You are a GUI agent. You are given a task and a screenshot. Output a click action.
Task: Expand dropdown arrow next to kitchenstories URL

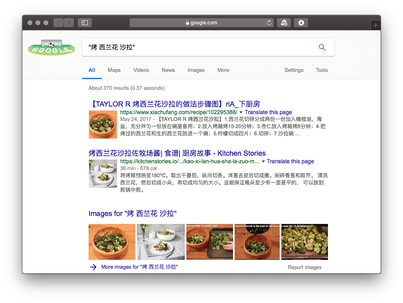pos(263,162)
